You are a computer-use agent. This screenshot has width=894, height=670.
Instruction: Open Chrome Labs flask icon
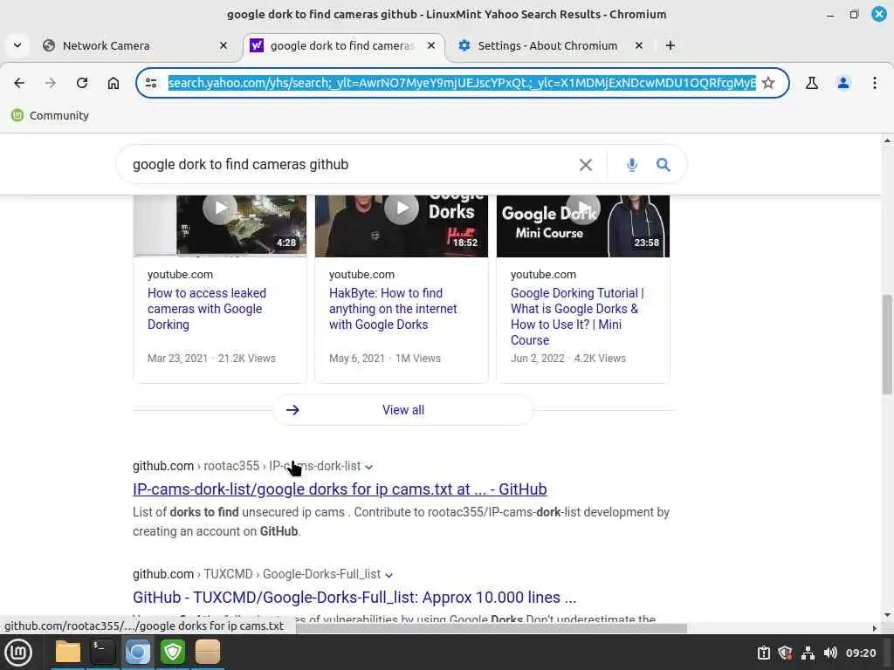pos(812,83)
